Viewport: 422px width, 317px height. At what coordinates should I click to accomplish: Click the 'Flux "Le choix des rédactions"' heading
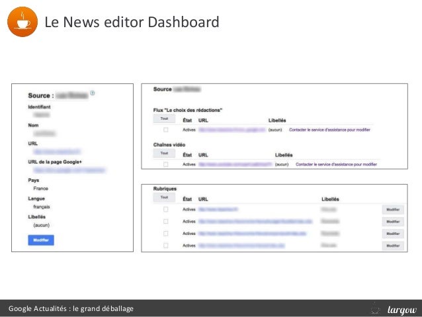click(x=188, y=110)
